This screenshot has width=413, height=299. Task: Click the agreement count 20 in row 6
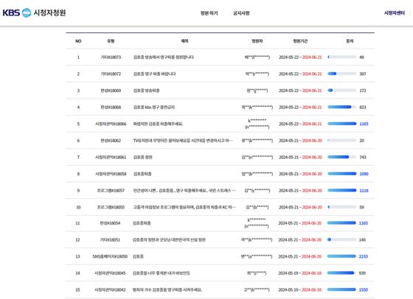click(x=362, y=141)
